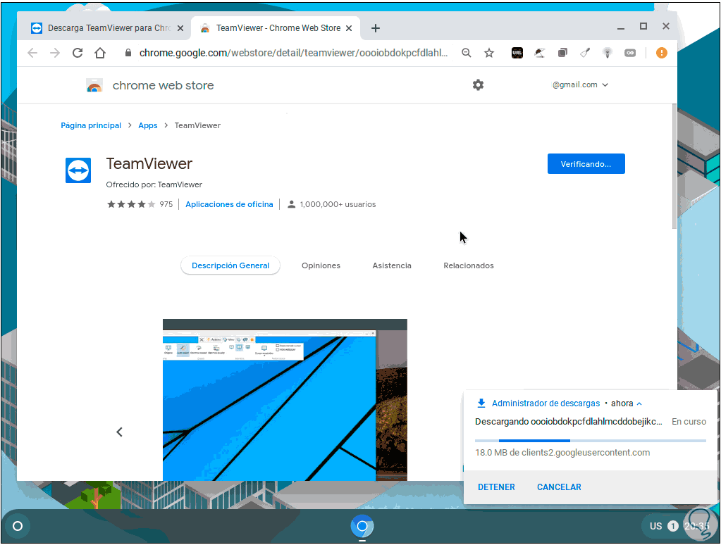Click the Ofrecido por: TeamViewer text
721x545 pixels.
154,184
